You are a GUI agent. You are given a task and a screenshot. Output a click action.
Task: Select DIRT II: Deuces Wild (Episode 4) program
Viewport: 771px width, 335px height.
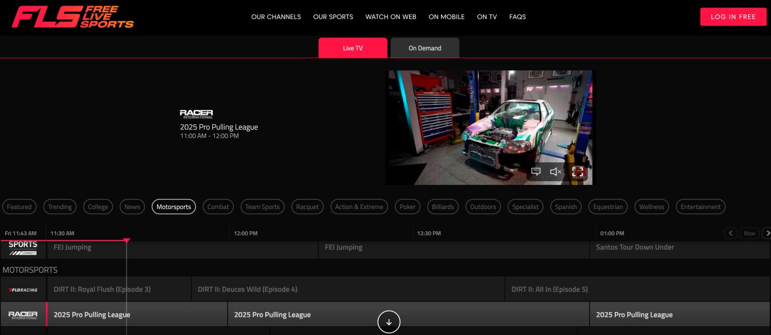tap(347, 289)
